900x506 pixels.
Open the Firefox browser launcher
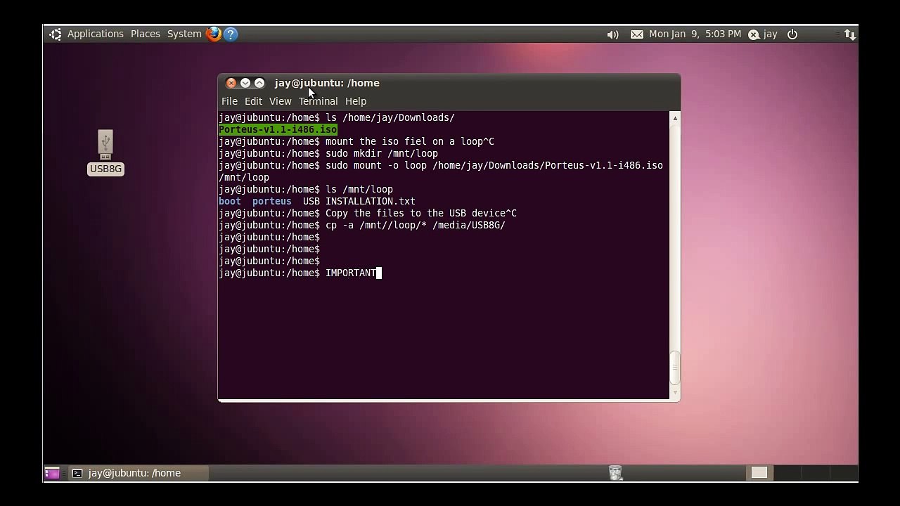(214, 34)
